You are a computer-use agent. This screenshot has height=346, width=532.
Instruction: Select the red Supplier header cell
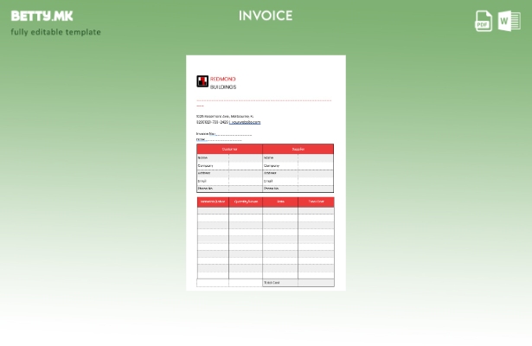298,149
